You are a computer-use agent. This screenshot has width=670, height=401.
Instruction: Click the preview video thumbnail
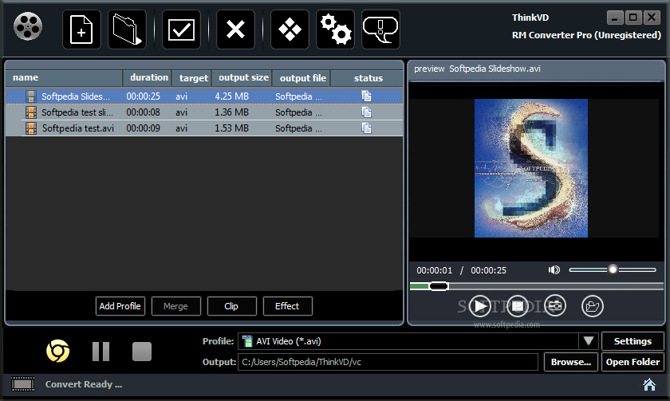pyautogui.click(x=531, y=168)
